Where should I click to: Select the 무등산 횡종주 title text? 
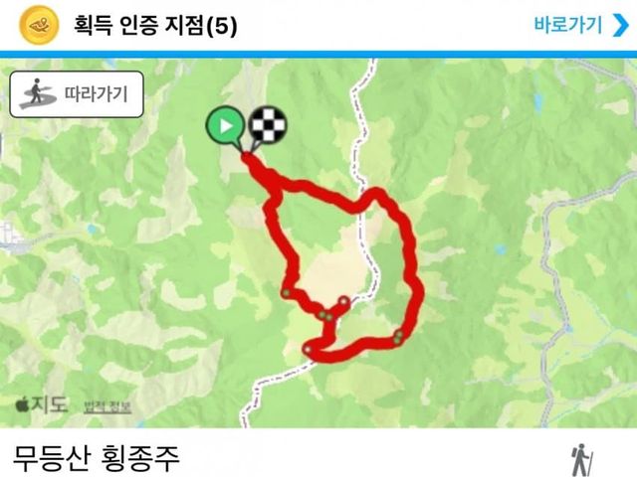tap(97, 459)
